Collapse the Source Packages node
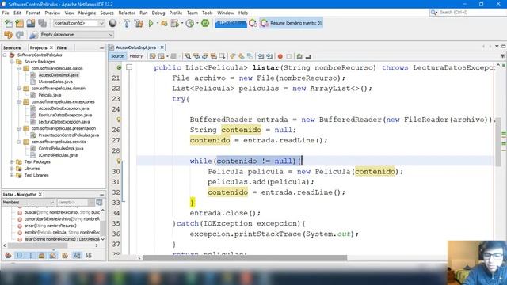 click(x=12, y=62)
